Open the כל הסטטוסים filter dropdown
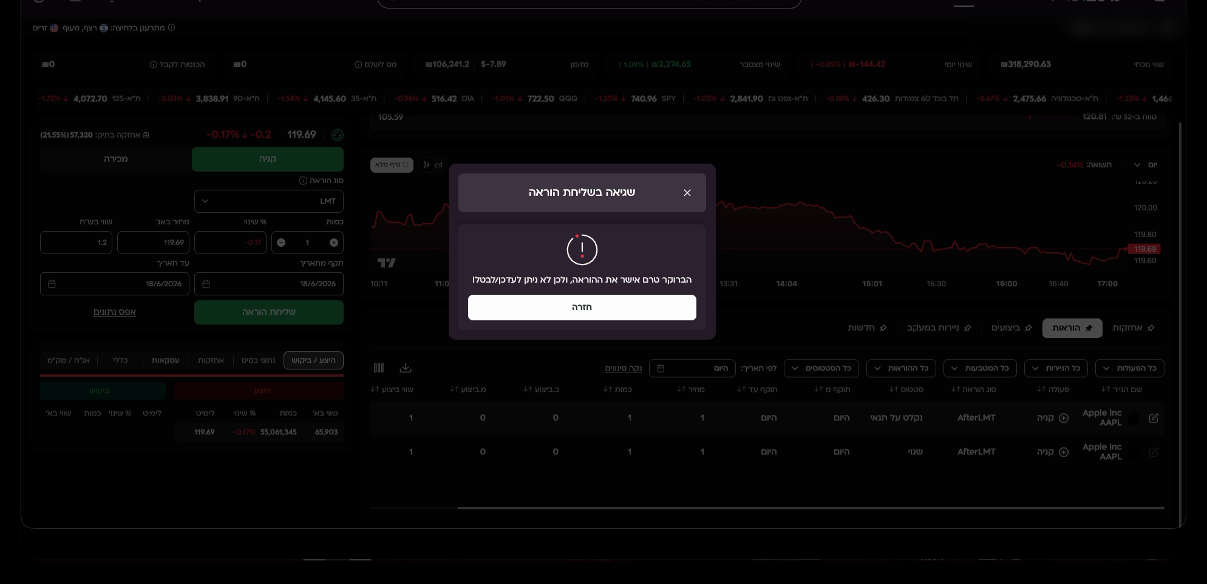The height and width of the screenshot is (584, 1207). click(x=821, y=368)
